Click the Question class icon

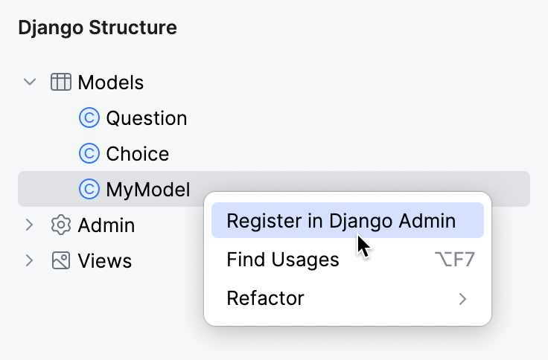(89, 118)
